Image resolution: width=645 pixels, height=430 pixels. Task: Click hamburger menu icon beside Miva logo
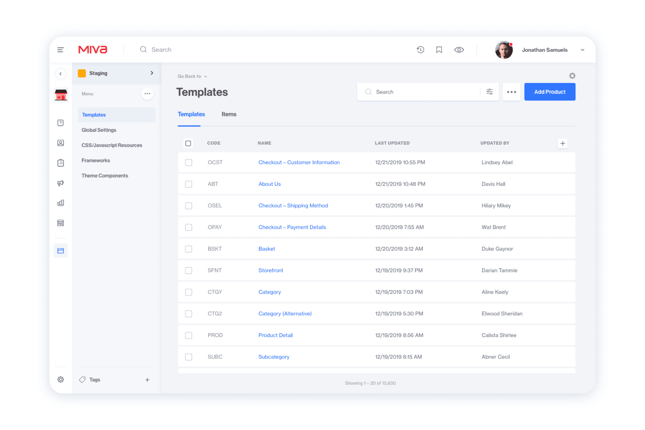pyautogui.click(x=60, y=50)
